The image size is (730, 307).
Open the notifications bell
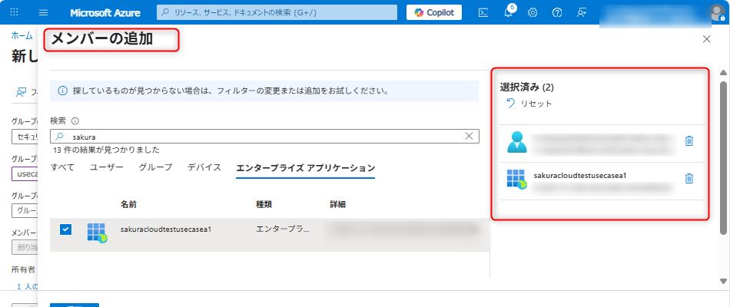click(509, 12)
